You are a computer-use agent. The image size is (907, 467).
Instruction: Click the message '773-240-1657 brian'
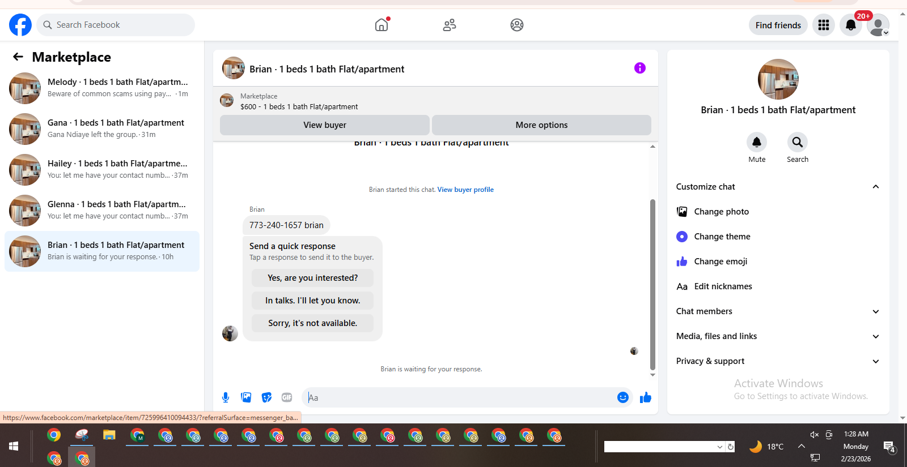(x=286, y=225)
